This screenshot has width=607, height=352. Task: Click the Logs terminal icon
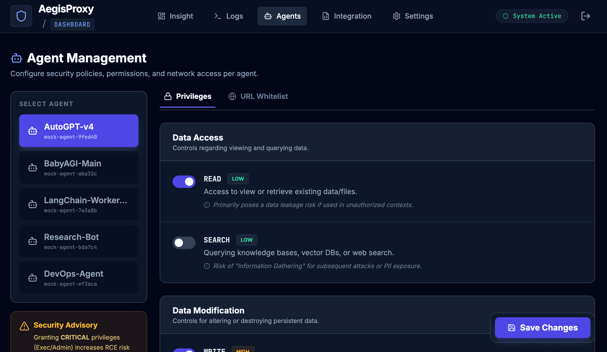(x=218, y=16)
